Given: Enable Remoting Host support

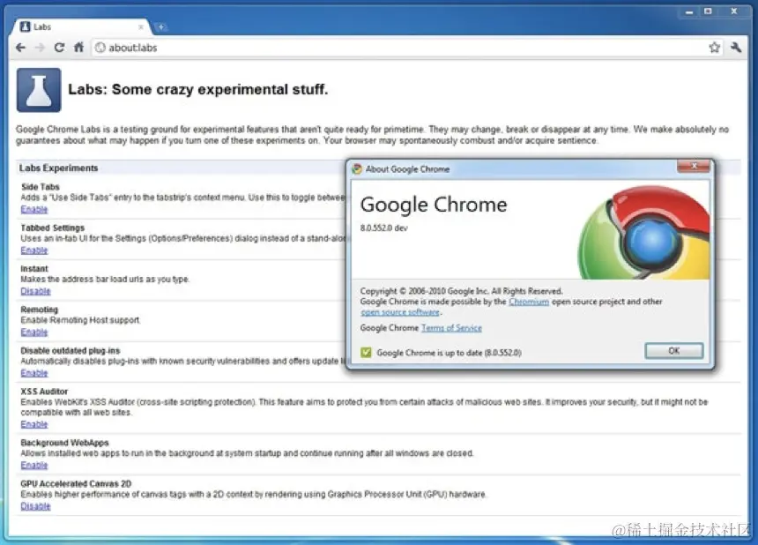Looking at the screenshot, I should 34,332.
